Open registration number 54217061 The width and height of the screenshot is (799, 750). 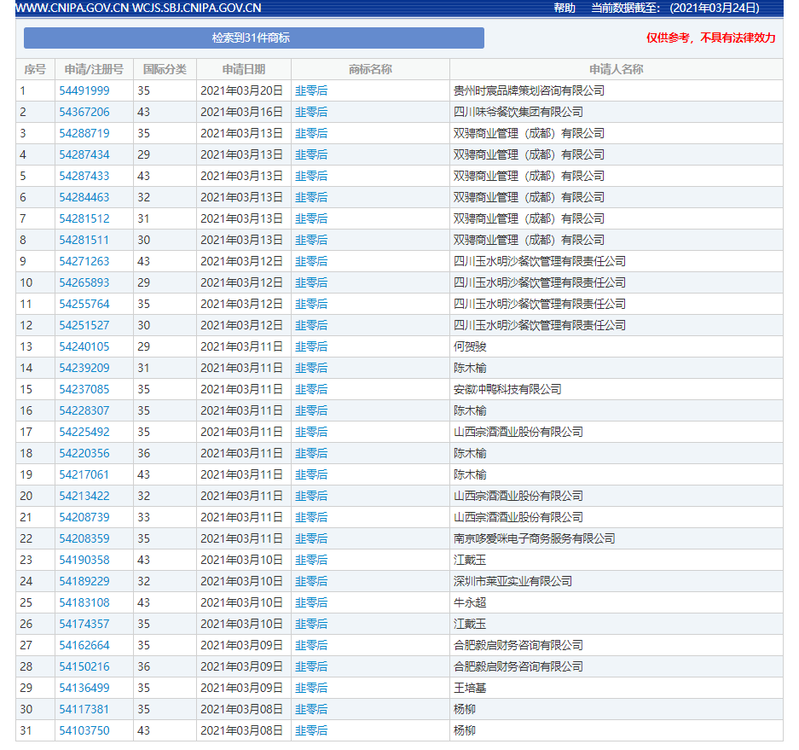click(x=84, y=474)
